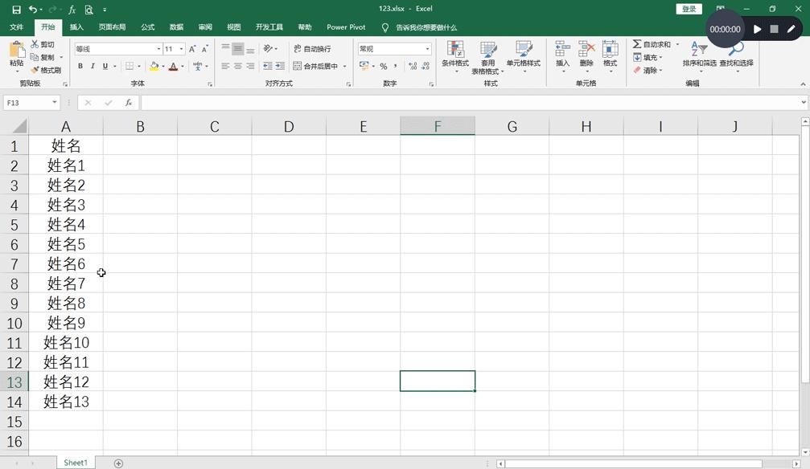Viewport: 810px width, 469px height.
Task: Toggle bold formatting
Action: [80, 67]
